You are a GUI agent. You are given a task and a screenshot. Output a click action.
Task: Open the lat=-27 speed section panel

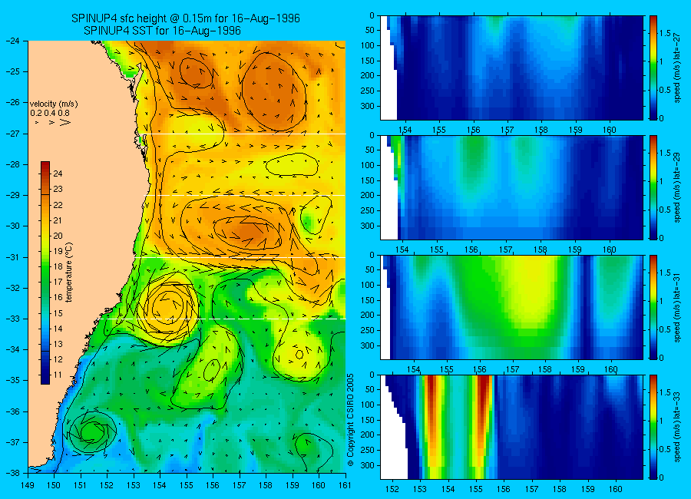tap(511, 68)
